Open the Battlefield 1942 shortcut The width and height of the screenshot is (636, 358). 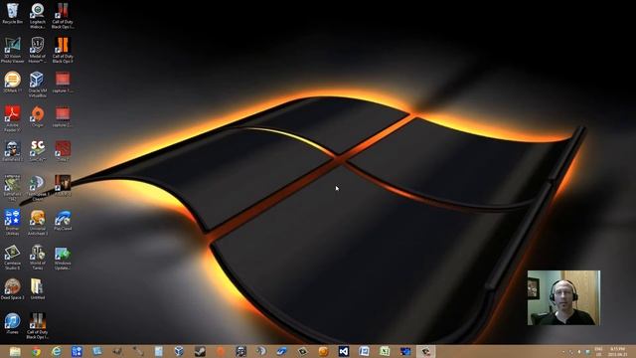12,188
